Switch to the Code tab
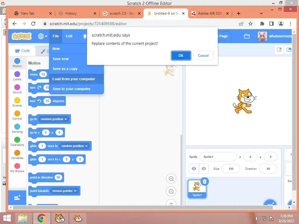299x224 pixels. [22, 51]
